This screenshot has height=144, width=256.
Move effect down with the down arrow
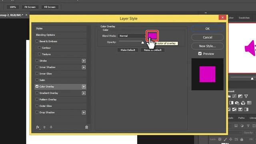(x=51, y=127)
